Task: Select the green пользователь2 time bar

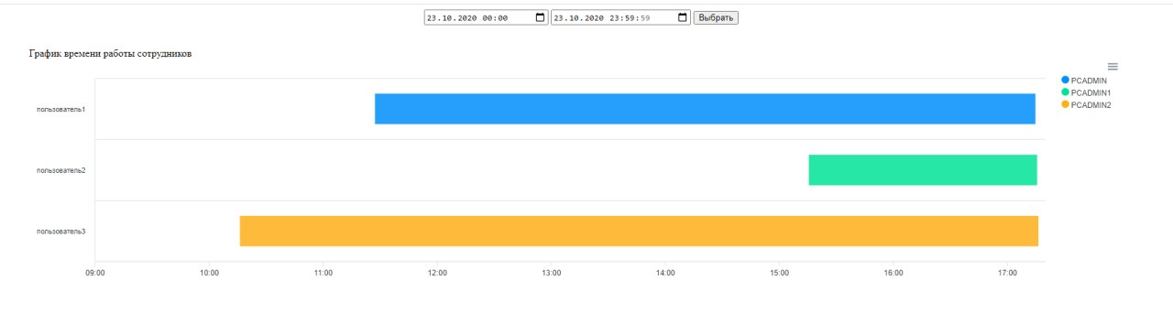Action: click(923, 170)
